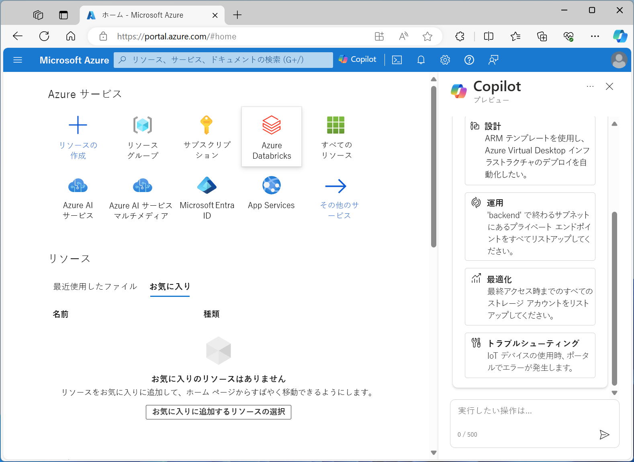Open the app install icon in address bar
Screen dimensions: 634x462
pyautogui.click(x=379, y=37)
